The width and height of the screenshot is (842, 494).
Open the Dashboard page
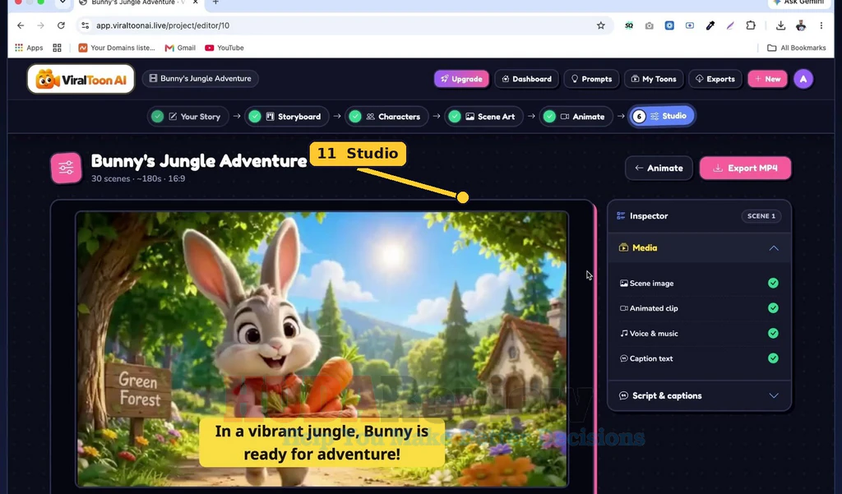(526, 79)
